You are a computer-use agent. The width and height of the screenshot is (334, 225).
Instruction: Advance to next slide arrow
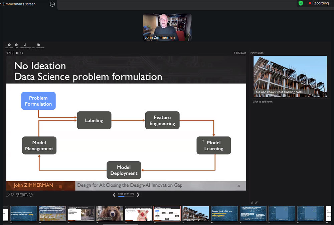138,195
